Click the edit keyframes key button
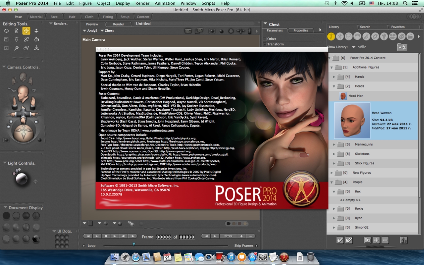The height and width of the screenshot is (265, 424). (x=228, y=236)
